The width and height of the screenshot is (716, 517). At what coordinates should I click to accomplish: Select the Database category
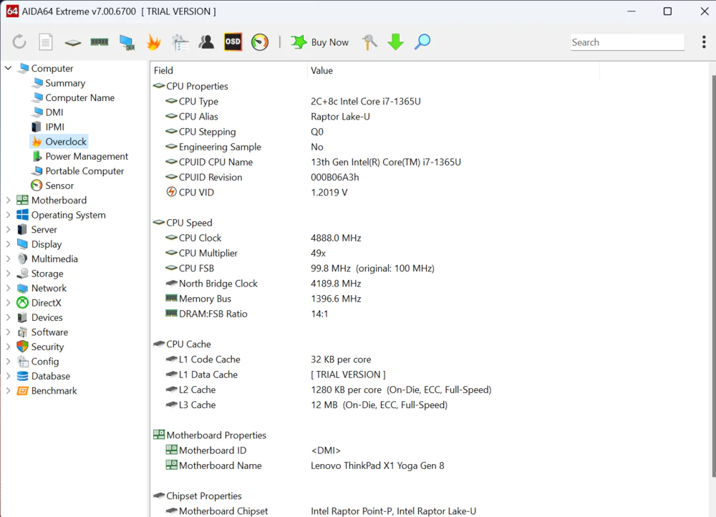click(x=50, y=376)
